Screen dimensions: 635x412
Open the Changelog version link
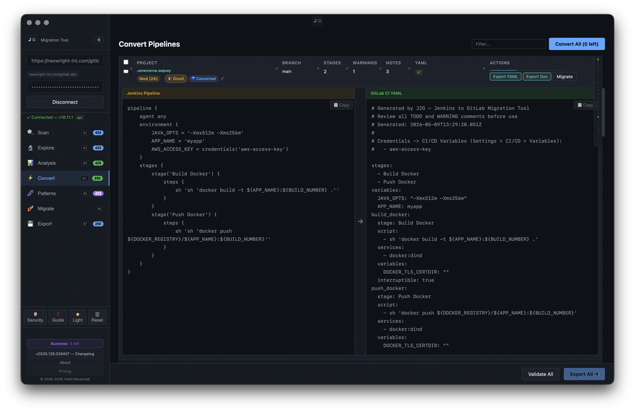point(64,354)
